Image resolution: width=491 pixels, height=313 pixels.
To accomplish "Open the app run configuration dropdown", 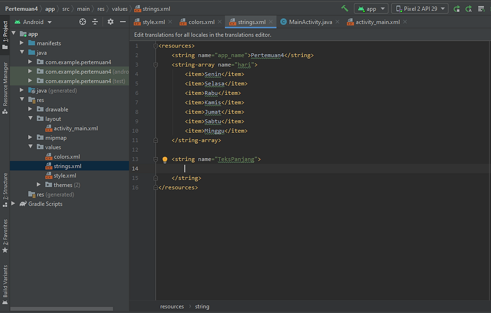I will point(371,9).
